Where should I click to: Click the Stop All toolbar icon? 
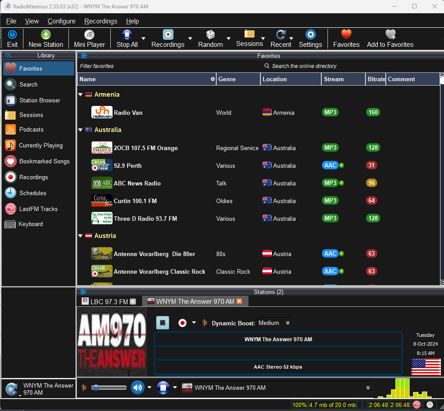[x=127, y=34]
